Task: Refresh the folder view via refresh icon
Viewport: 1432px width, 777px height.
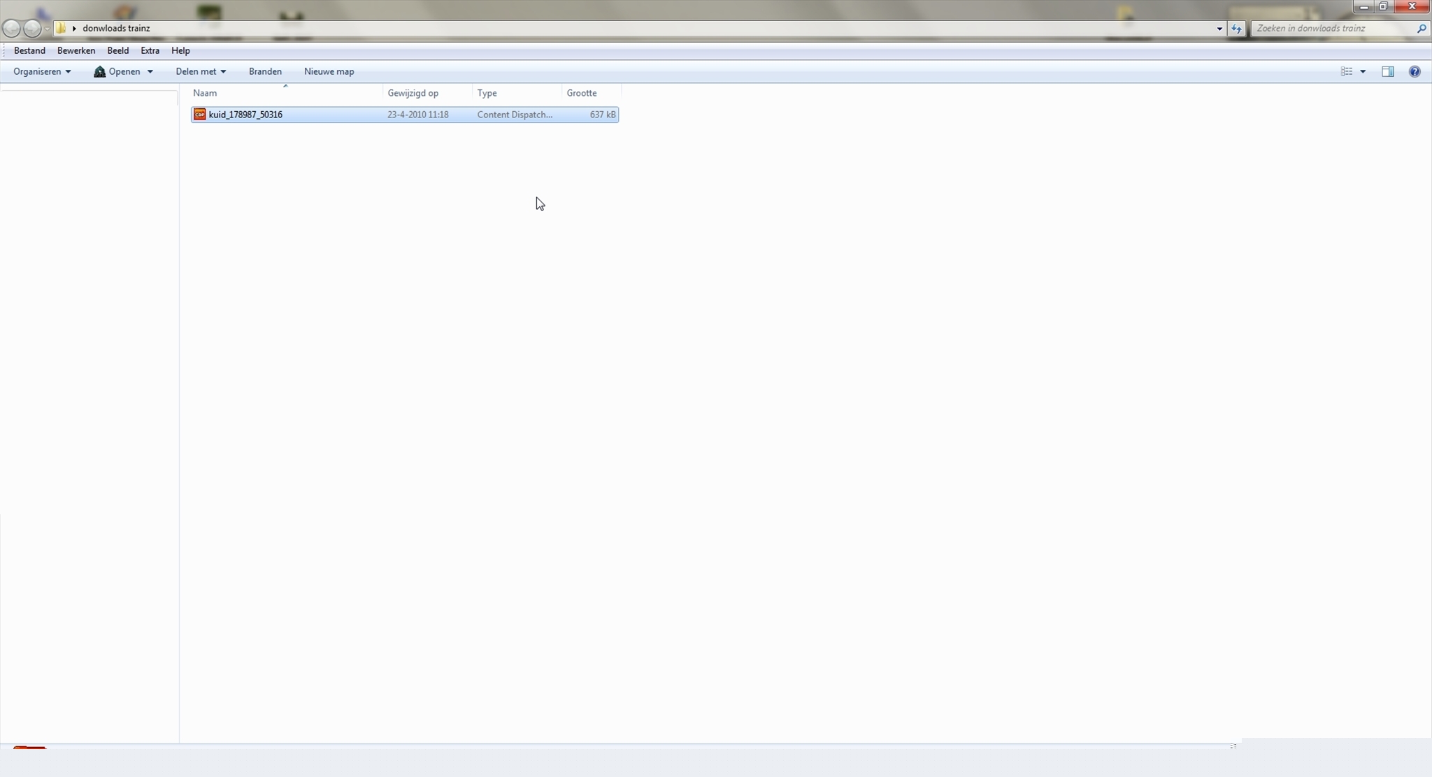Action: pos(1236,29)
